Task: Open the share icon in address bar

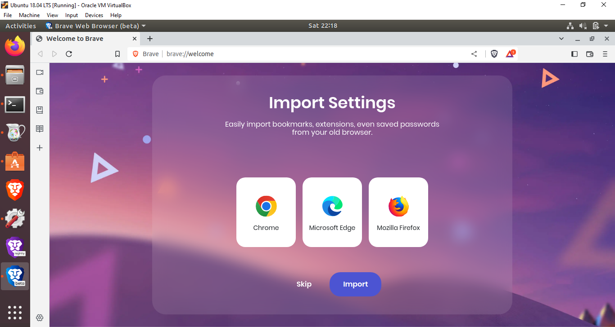Action: [x=474, y=54]
